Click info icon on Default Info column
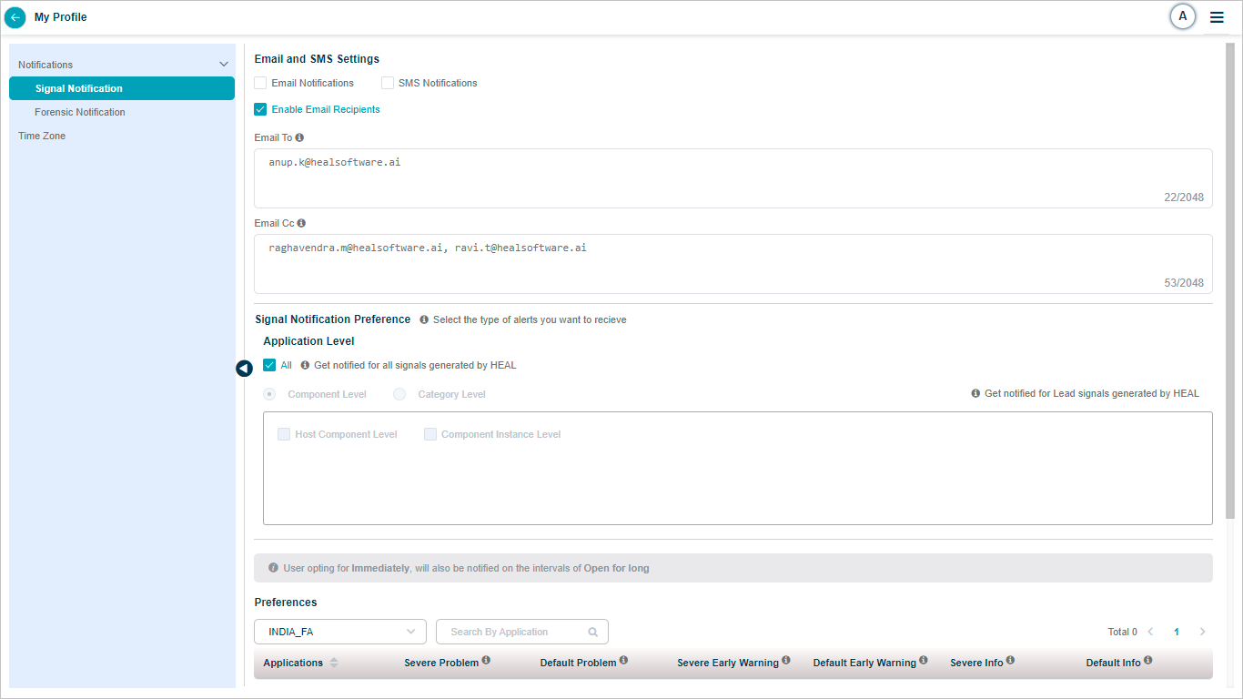 click(1147, 660)
